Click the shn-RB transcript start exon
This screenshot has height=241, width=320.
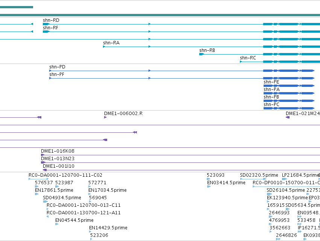[x=202, y=54]
